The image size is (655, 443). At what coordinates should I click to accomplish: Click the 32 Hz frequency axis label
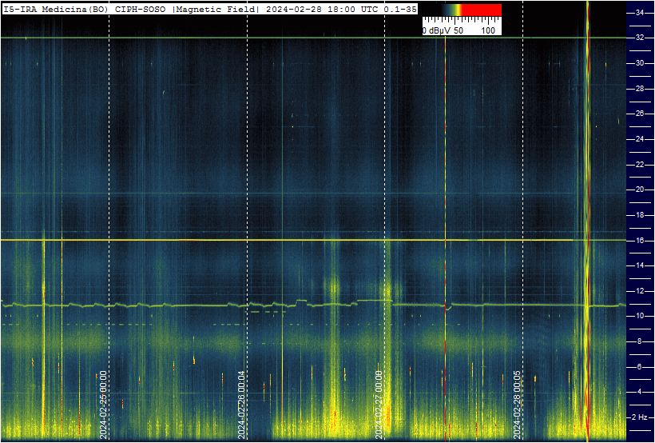640,38
